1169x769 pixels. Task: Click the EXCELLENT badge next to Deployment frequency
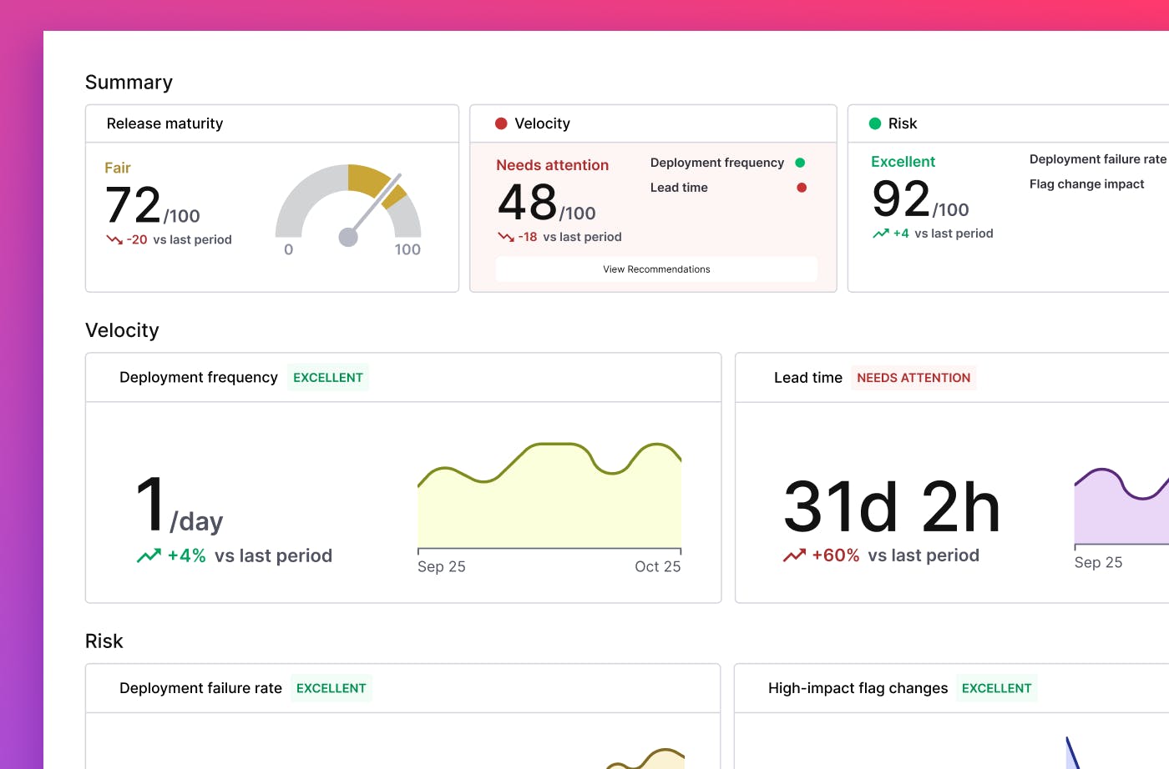click(328, 378)
